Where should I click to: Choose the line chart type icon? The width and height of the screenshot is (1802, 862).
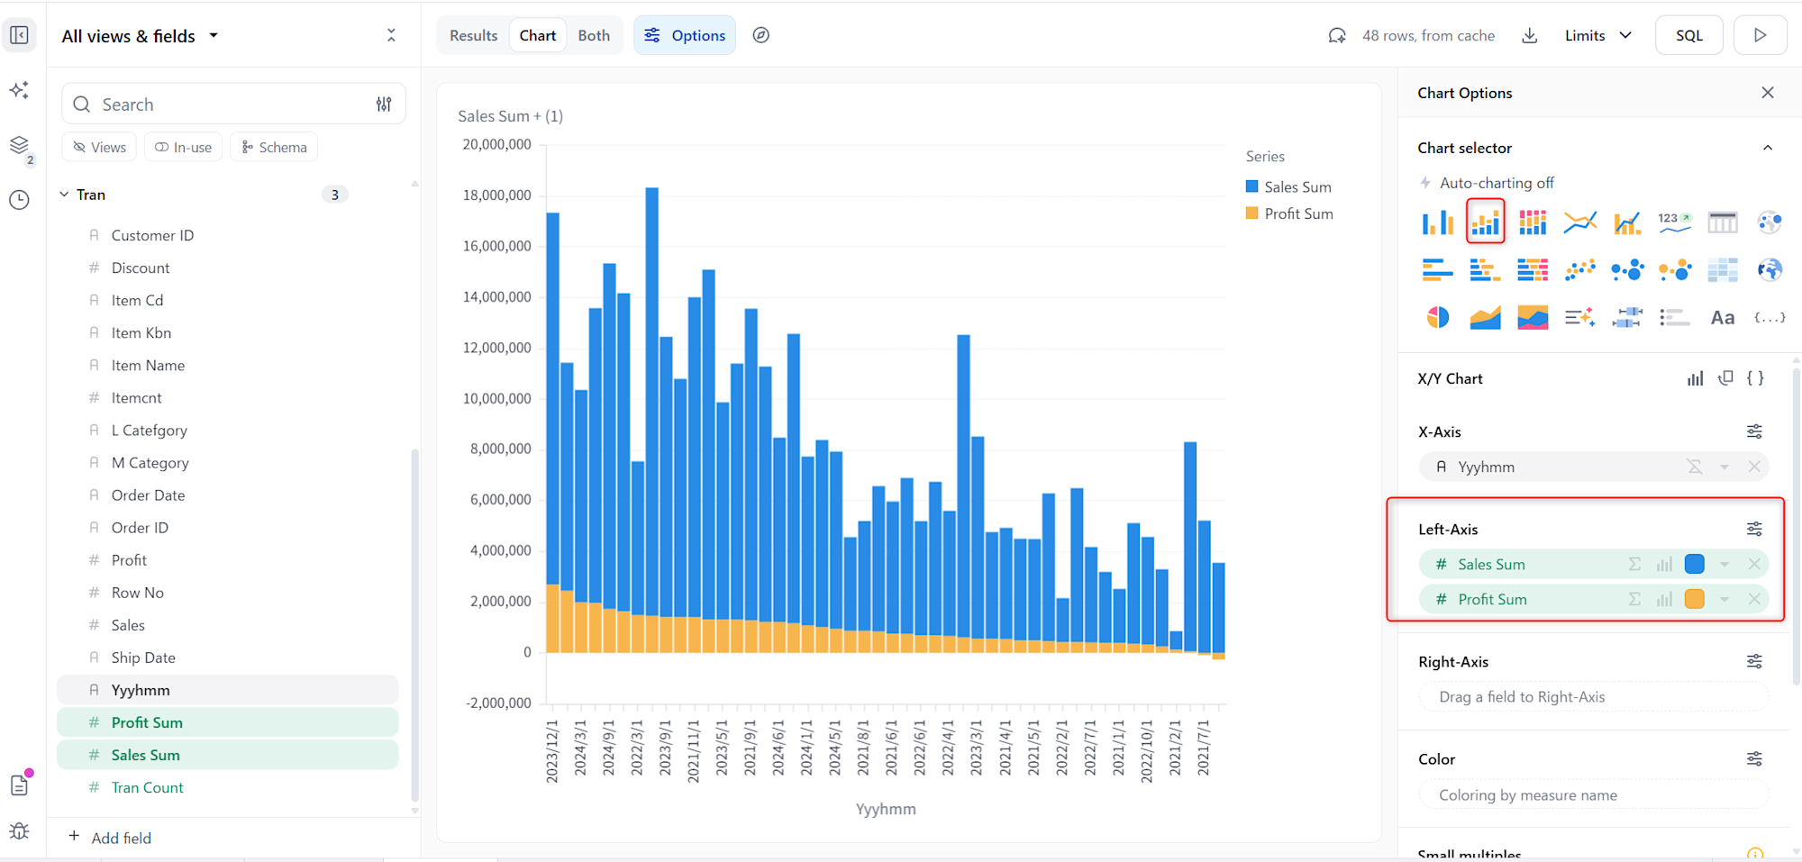tap(1579, 222)
